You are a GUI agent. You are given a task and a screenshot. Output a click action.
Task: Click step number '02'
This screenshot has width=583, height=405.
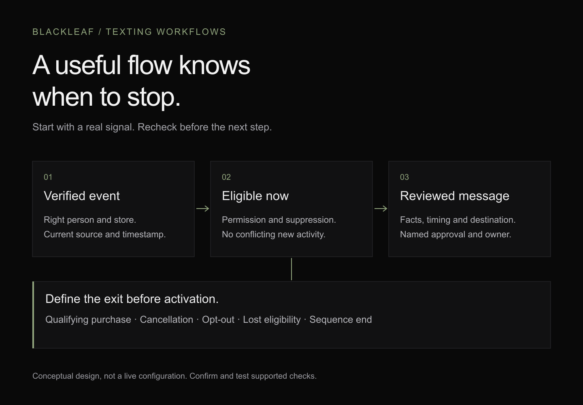point(226,177)
